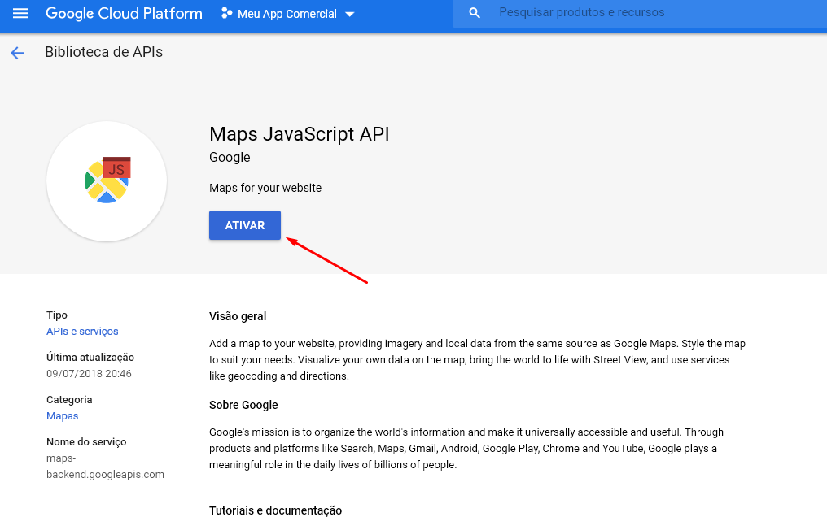827x517 pixels.
Task: Click the paragraph starting Add a map
Action: click(x=477, y=359)
